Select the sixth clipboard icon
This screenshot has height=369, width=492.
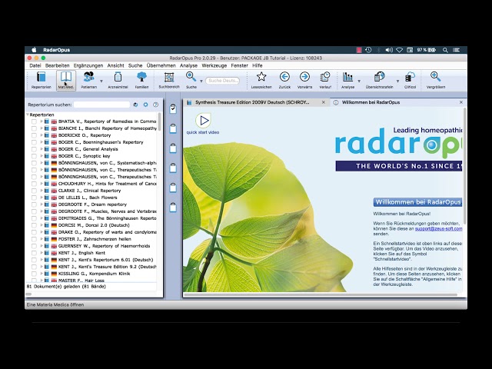coord(173,207)
